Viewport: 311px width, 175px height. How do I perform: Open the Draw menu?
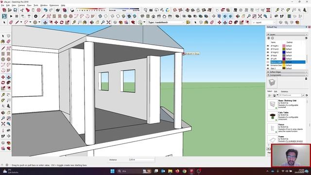pos(29,5)
